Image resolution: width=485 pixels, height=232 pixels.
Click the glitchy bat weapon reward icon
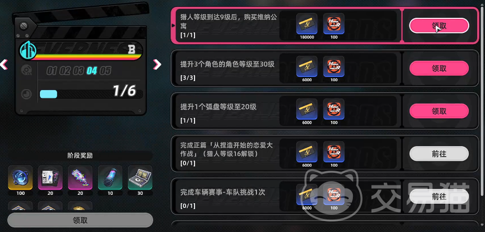pyautogui.click(x=80, y=178)
